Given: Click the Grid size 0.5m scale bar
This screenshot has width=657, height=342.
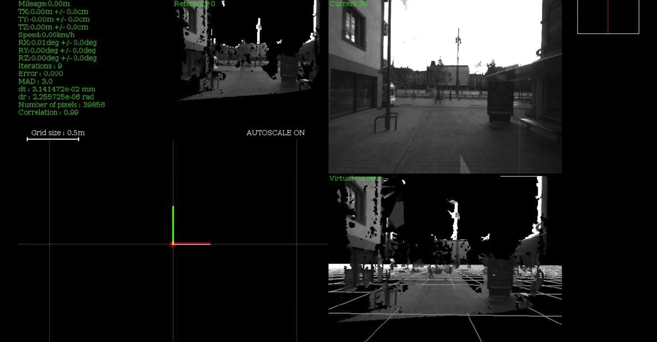Looking at the screenshot, I should coord(53,139).
